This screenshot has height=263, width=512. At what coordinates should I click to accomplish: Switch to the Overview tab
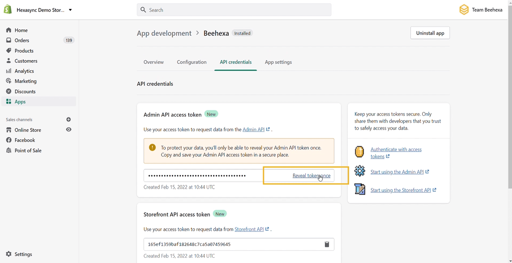(x=154, y=62)
